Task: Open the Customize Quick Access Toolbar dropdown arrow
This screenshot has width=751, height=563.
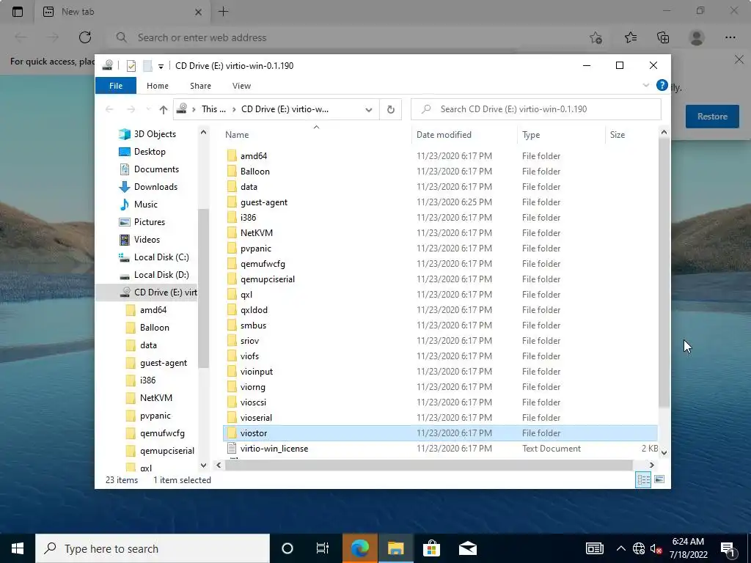Action: pos(161,66)
